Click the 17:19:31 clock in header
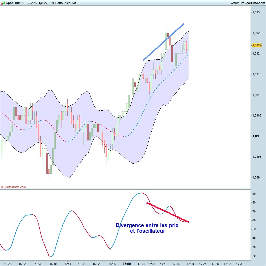The image size is (266, 266). pos(71,3)
